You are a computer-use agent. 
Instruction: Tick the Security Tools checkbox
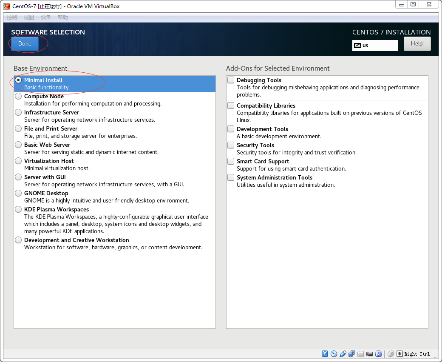coord(231,145)
